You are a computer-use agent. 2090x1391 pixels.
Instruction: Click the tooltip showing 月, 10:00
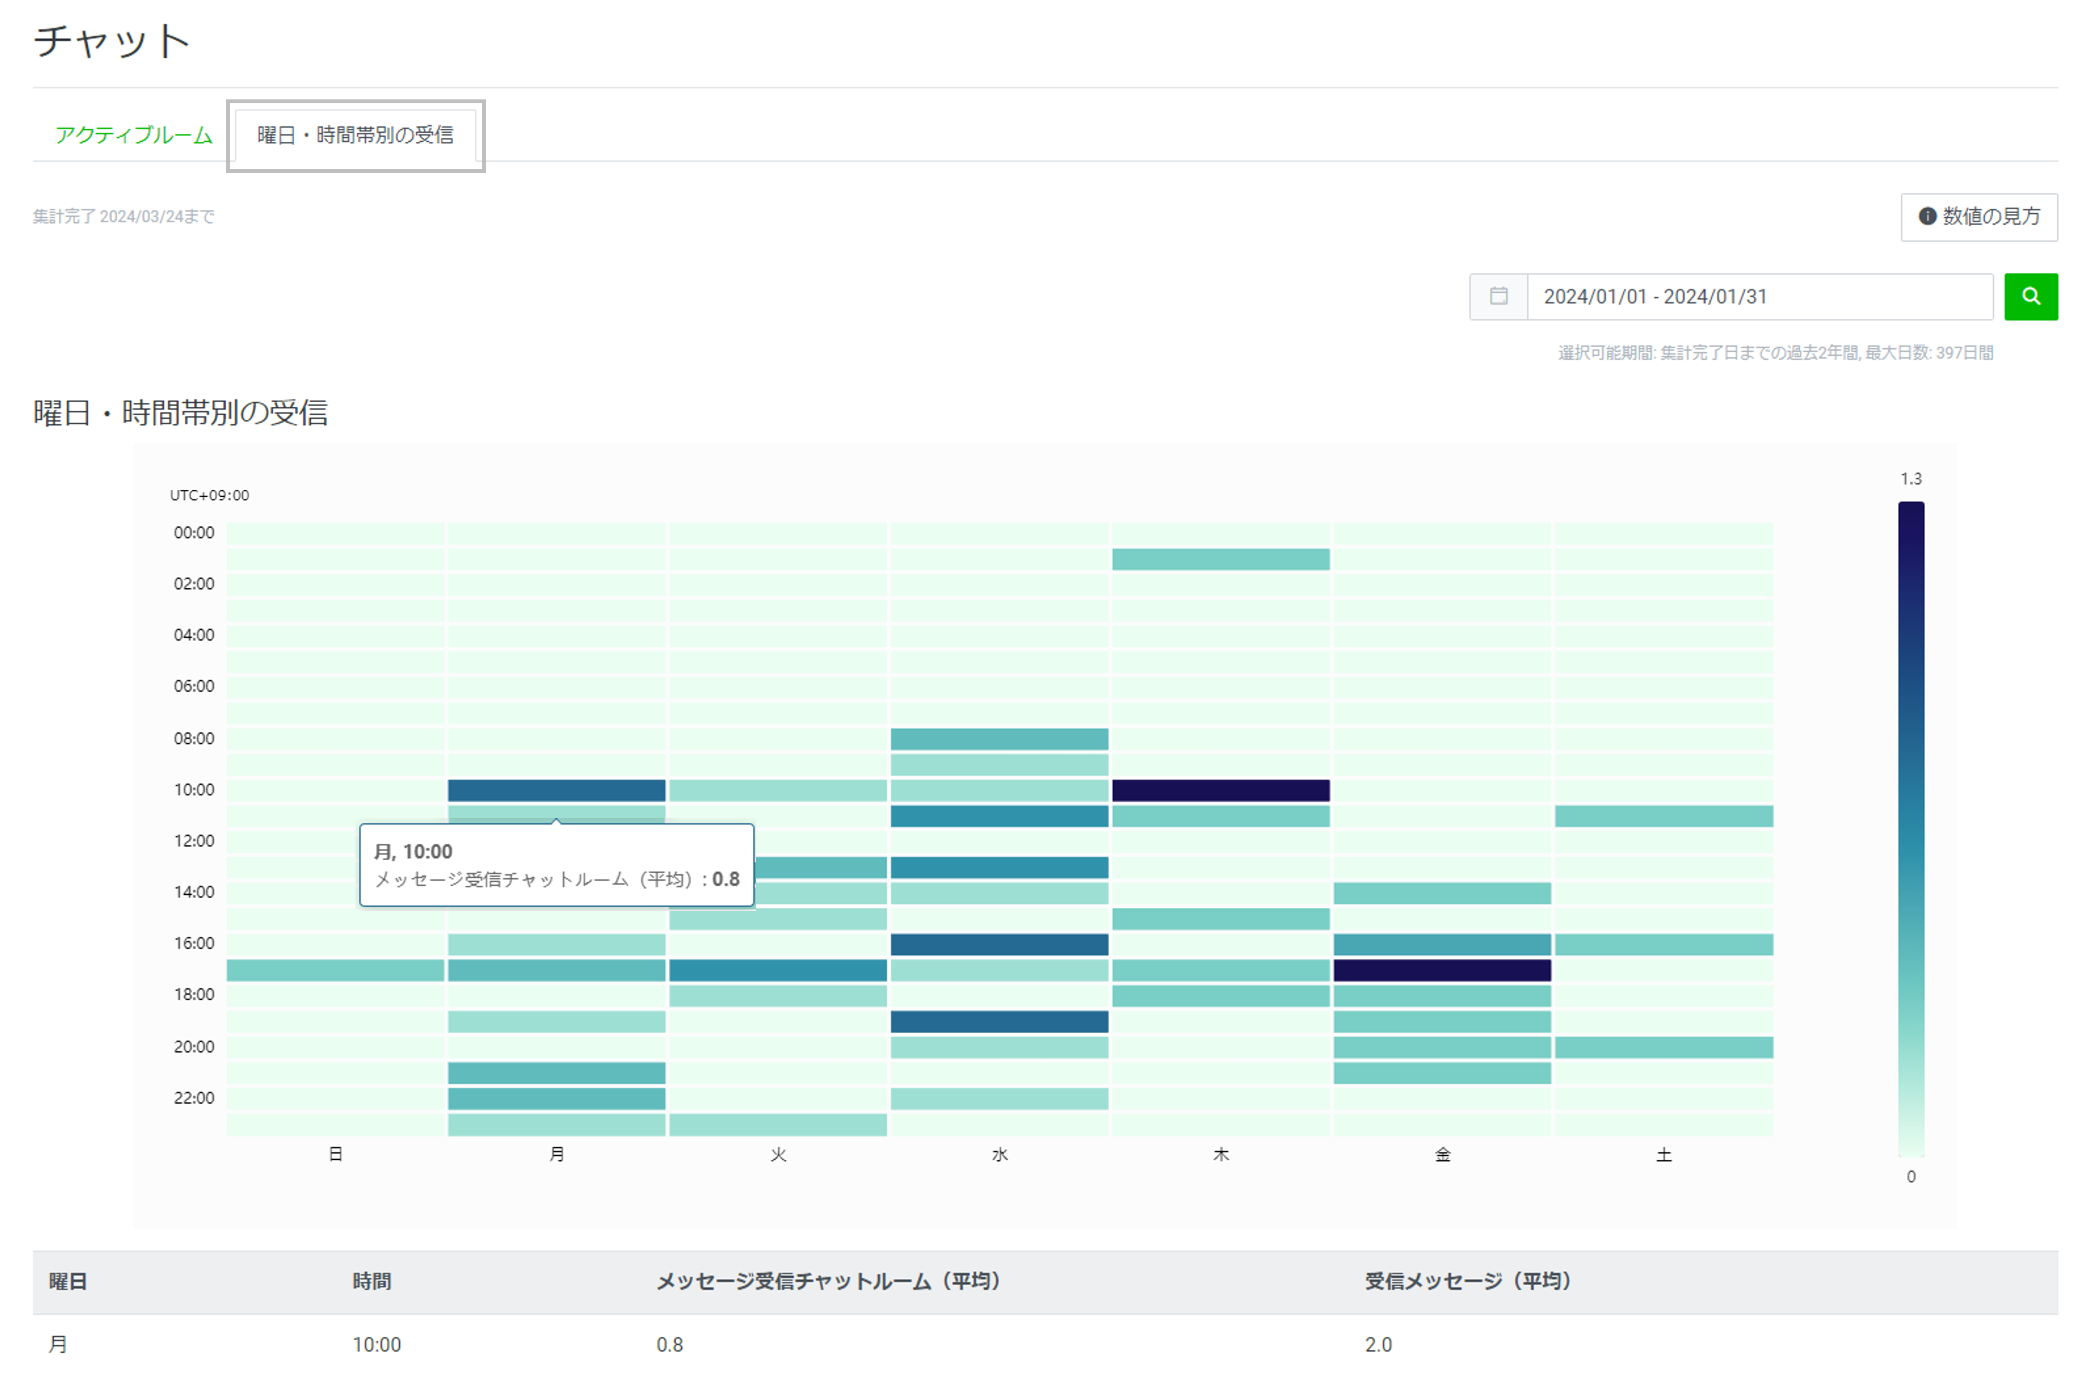coord(556,865)
